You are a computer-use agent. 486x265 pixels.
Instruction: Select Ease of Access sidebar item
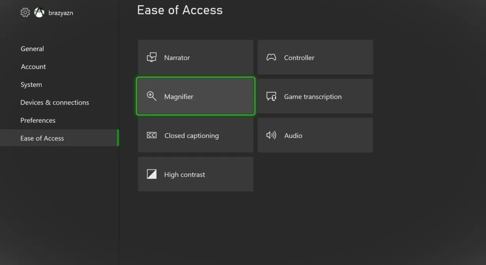point(42,138)
